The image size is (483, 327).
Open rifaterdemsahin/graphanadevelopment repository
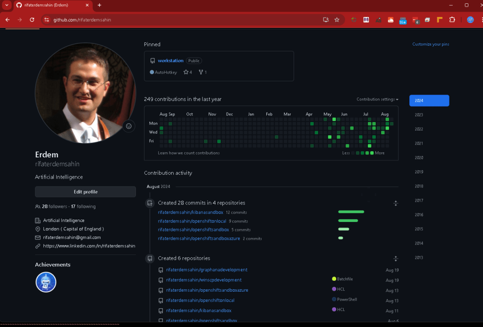(x=207, y=270)
